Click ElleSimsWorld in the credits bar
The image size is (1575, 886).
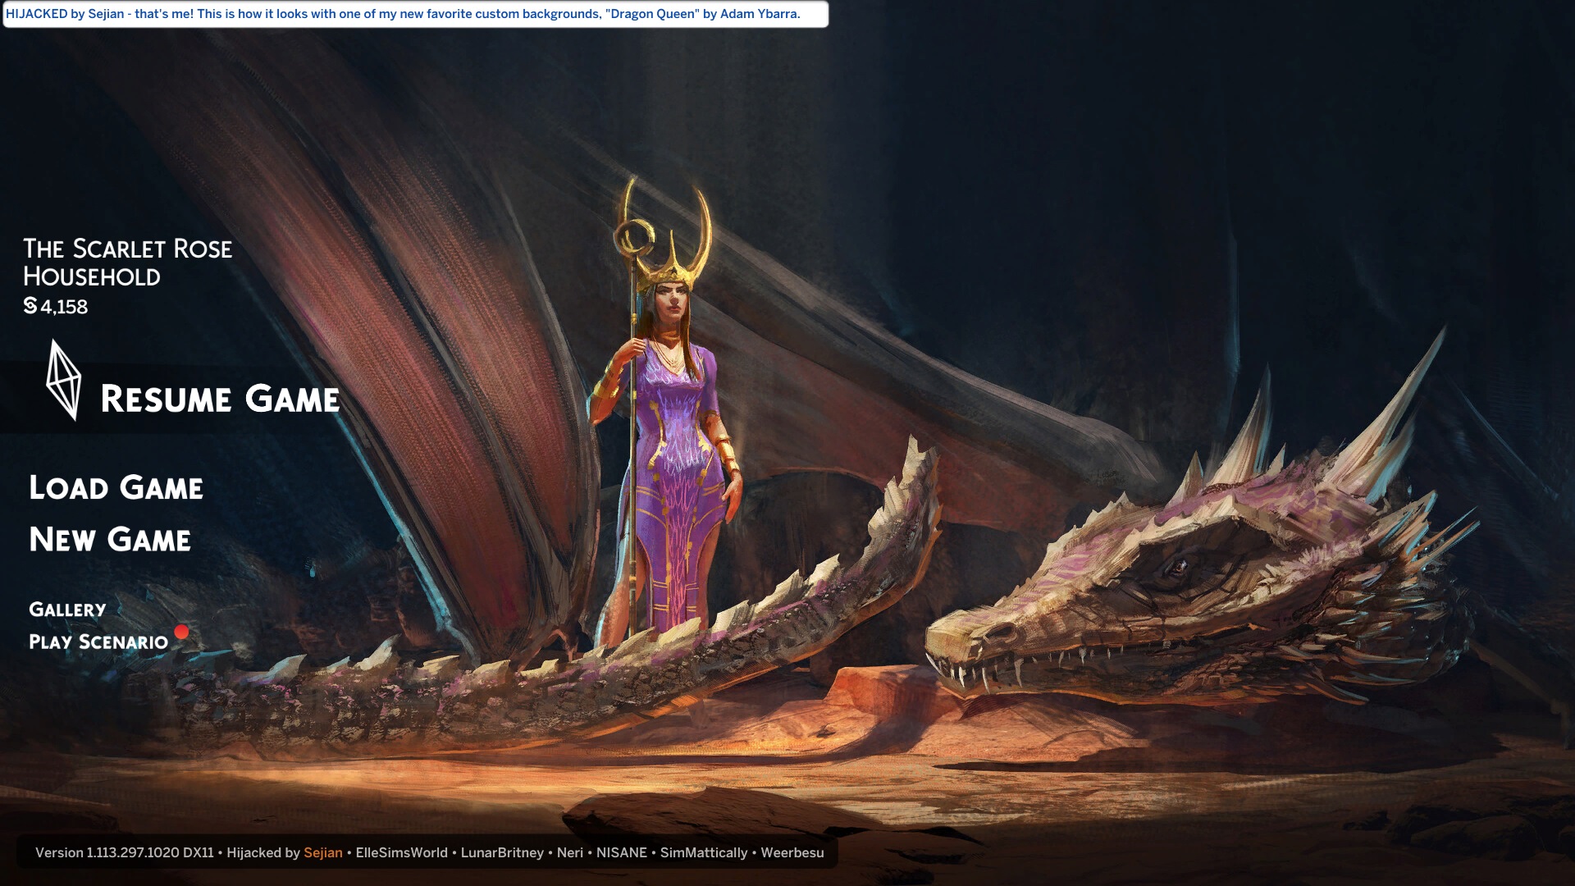[402, 852]
